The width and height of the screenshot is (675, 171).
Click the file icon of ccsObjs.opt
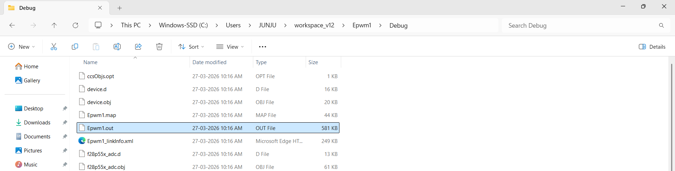point(82,76)
